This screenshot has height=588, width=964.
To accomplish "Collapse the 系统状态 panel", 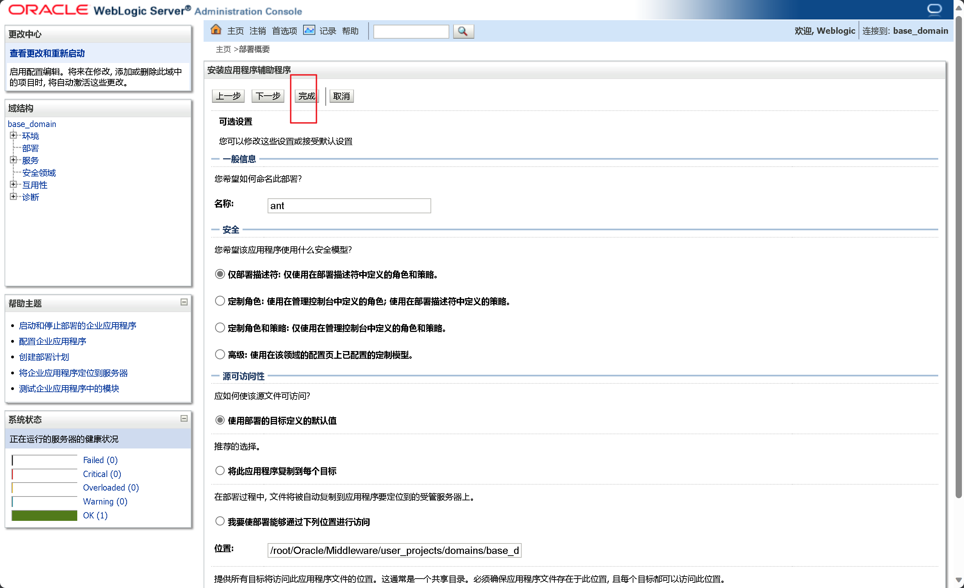I will point(184,419).
